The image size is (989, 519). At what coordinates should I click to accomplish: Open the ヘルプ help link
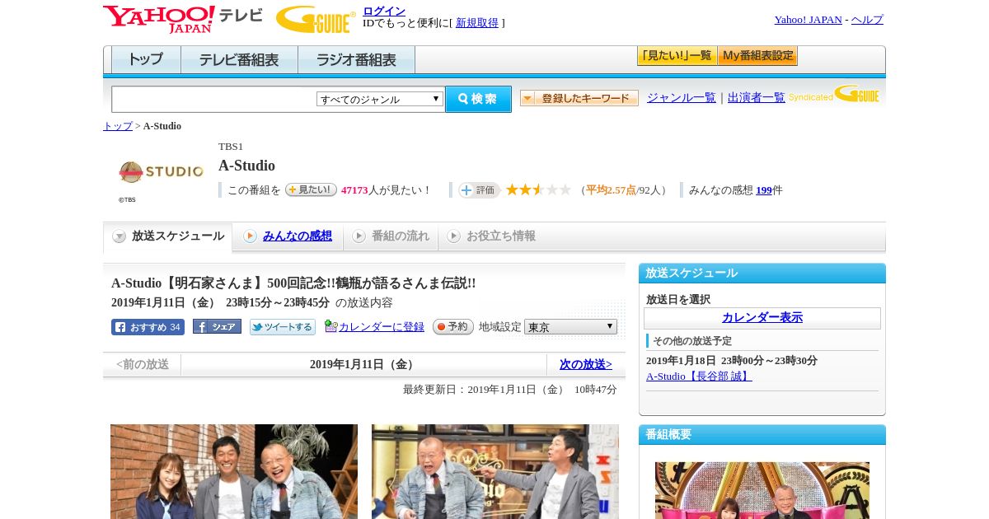(867, 20)
